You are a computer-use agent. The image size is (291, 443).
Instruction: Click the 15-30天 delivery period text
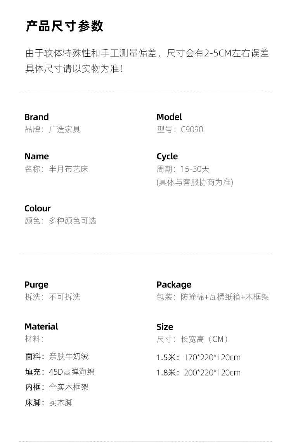pyautogui.click(x=195, y=169)
